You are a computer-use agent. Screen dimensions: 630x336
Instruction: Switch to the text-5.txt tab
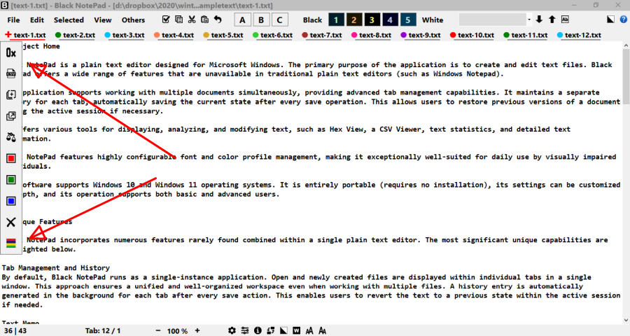coord(223,35)
